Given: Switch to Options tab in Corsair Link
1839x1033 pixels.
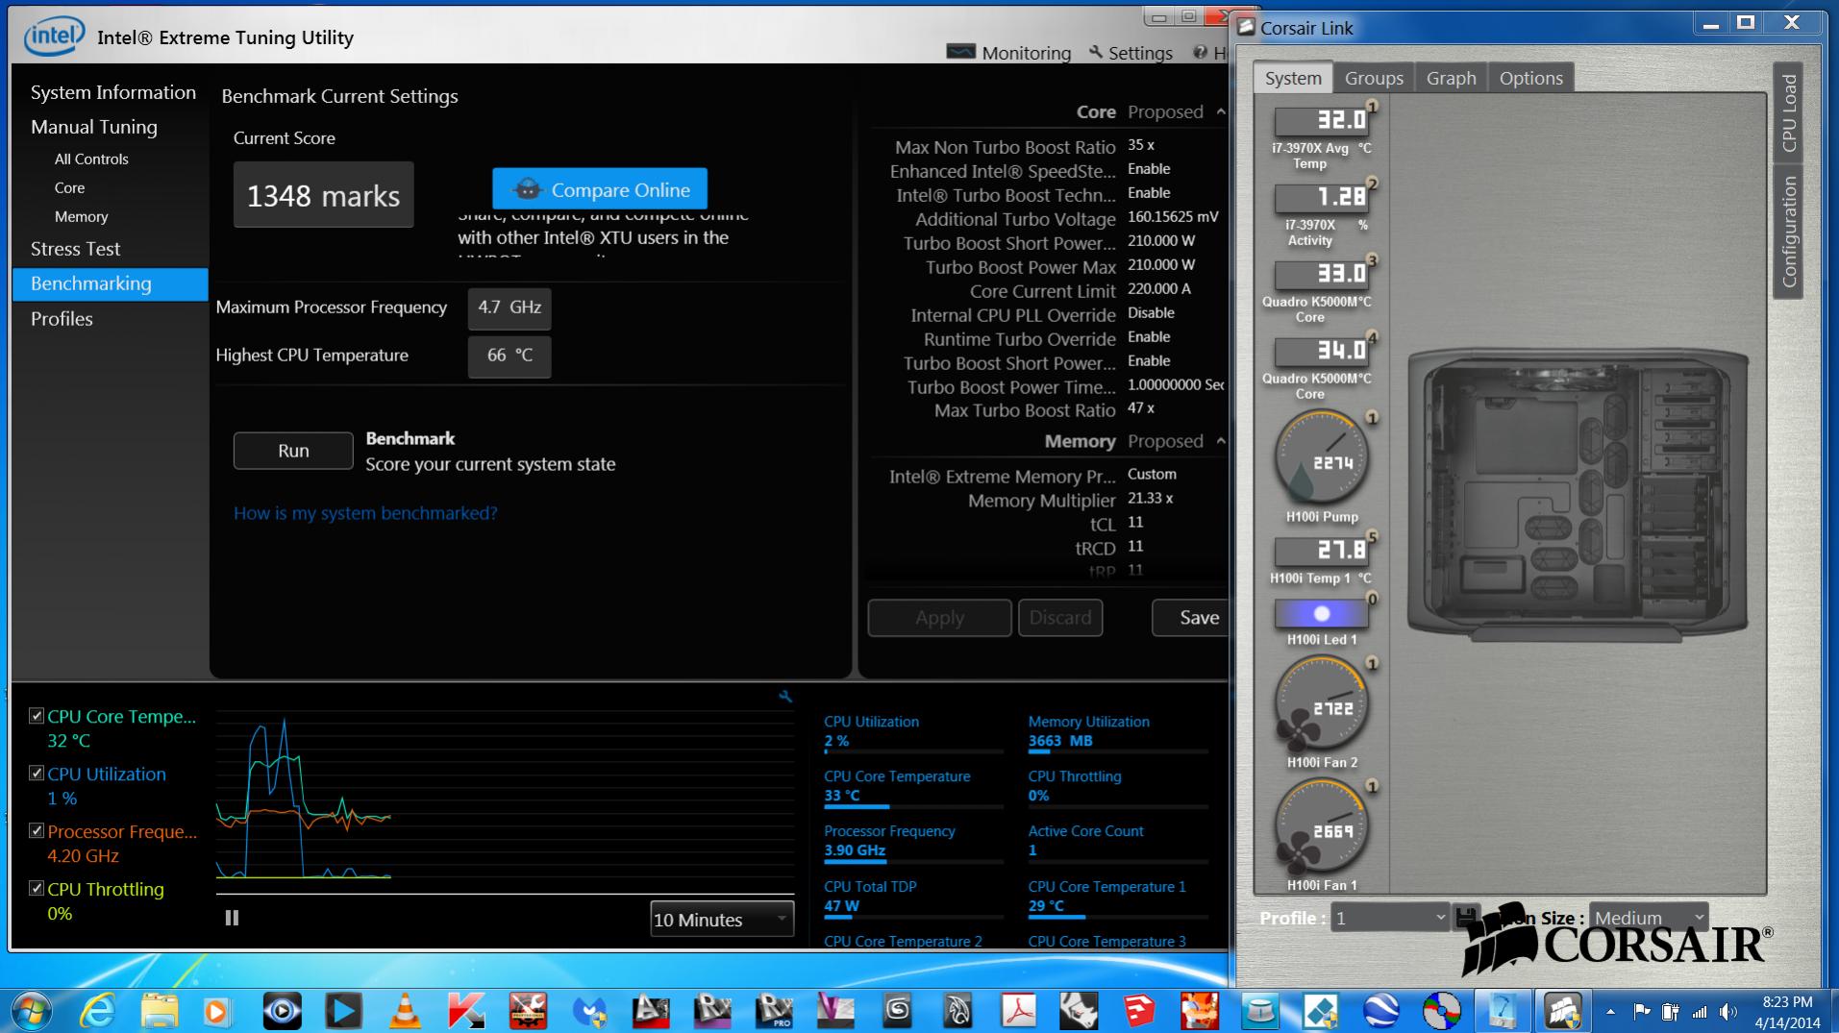Looking at the screenshot, I should (x=1530, y=78).
